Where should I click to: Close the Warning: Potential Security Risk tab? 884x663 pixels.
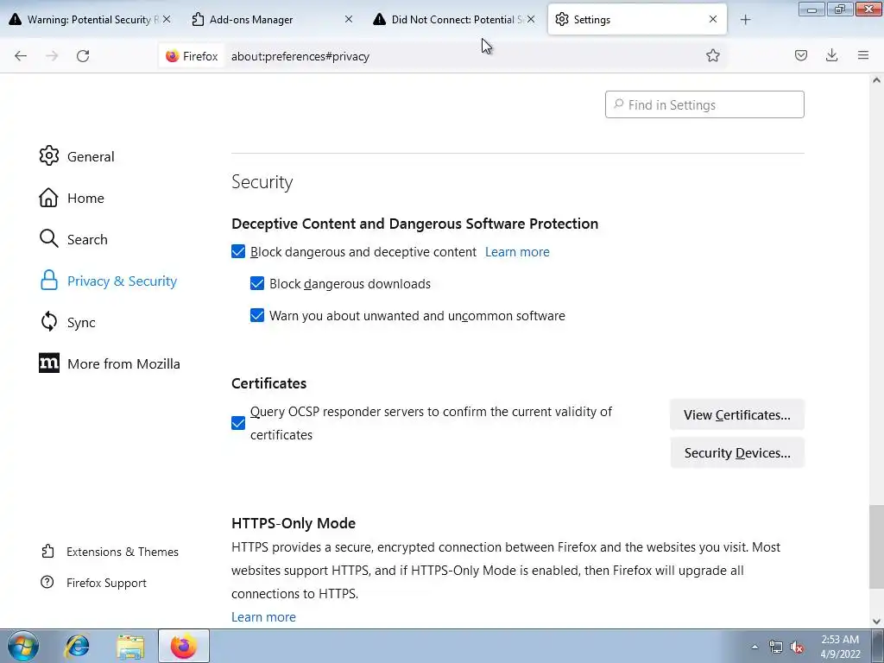point(167,19)
